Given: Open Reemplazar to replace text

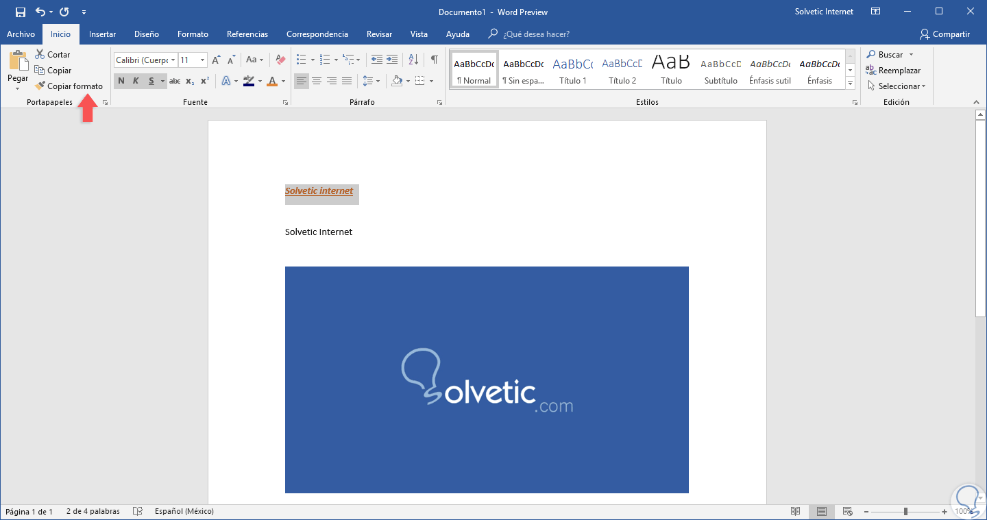Looking at the screenshot, I should [893, 71].
